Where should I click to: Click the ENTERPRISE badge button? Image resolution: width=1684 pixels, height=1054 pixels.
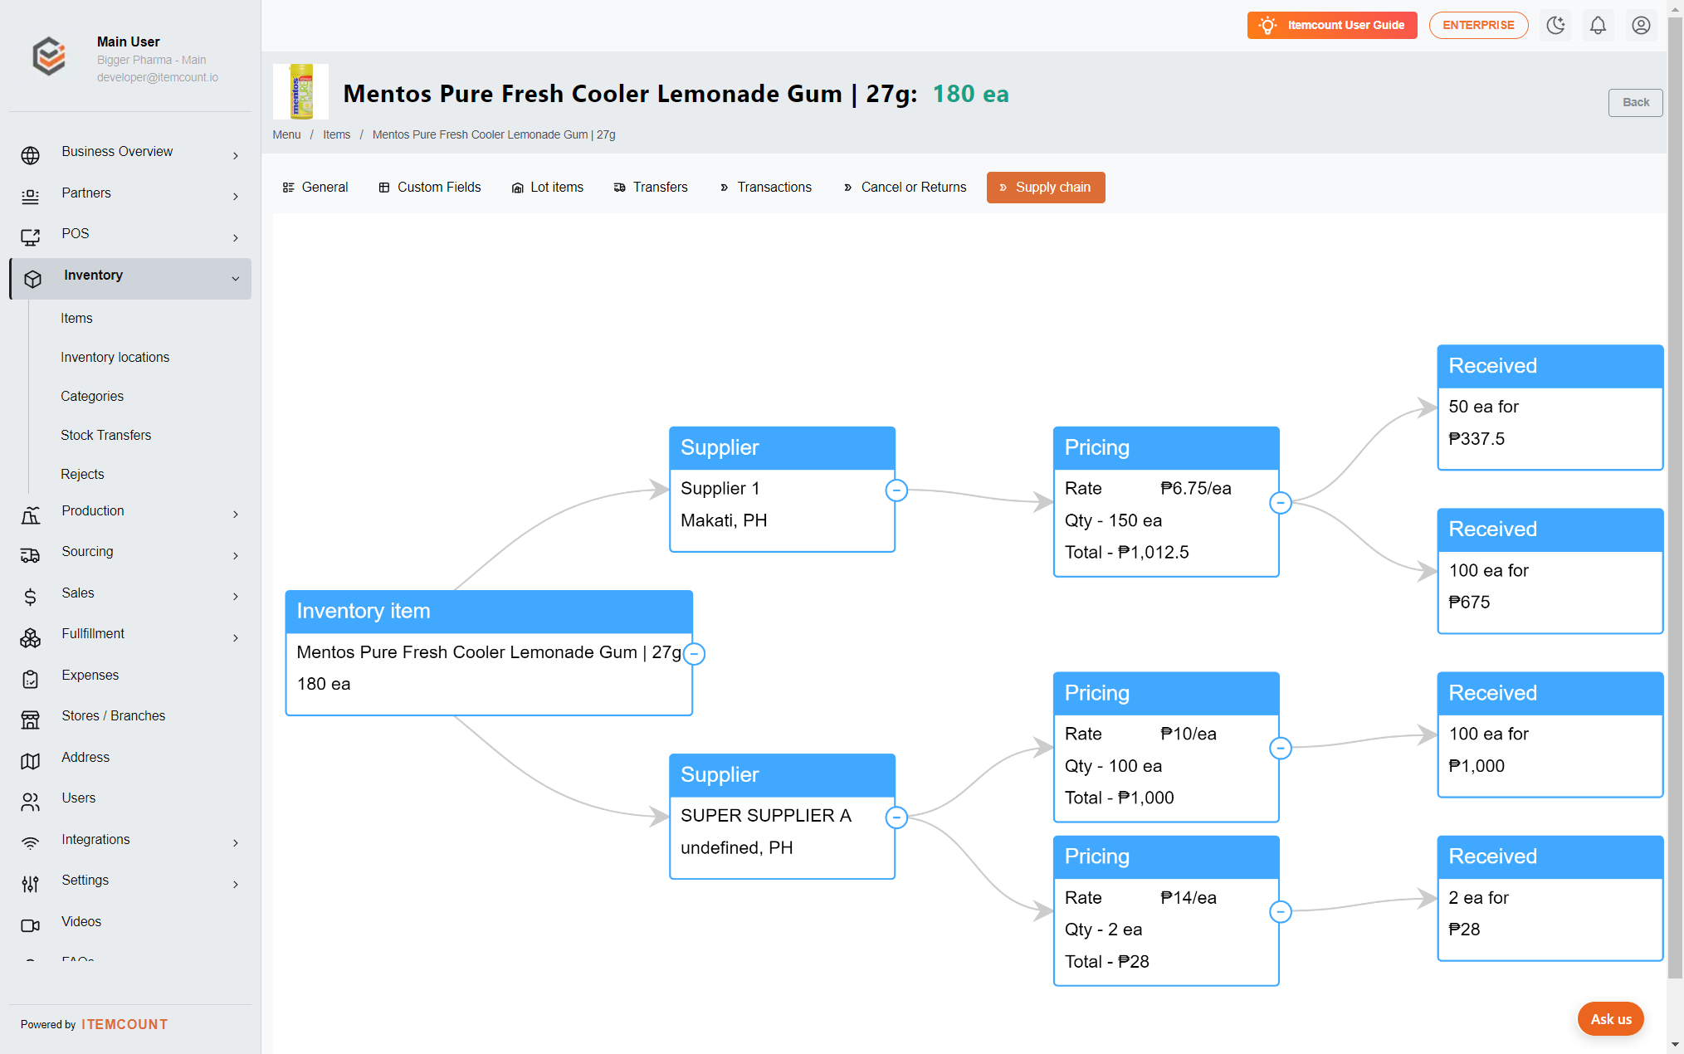coord(1478,25)
